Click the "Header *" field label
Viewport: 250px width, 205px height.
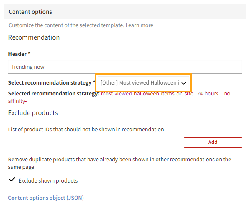(17, 54)
